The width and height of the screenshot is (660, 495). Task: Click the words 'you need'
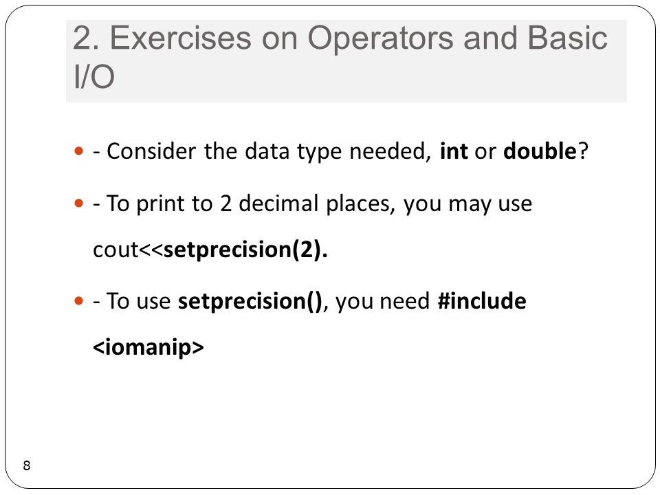click(383, 302)
